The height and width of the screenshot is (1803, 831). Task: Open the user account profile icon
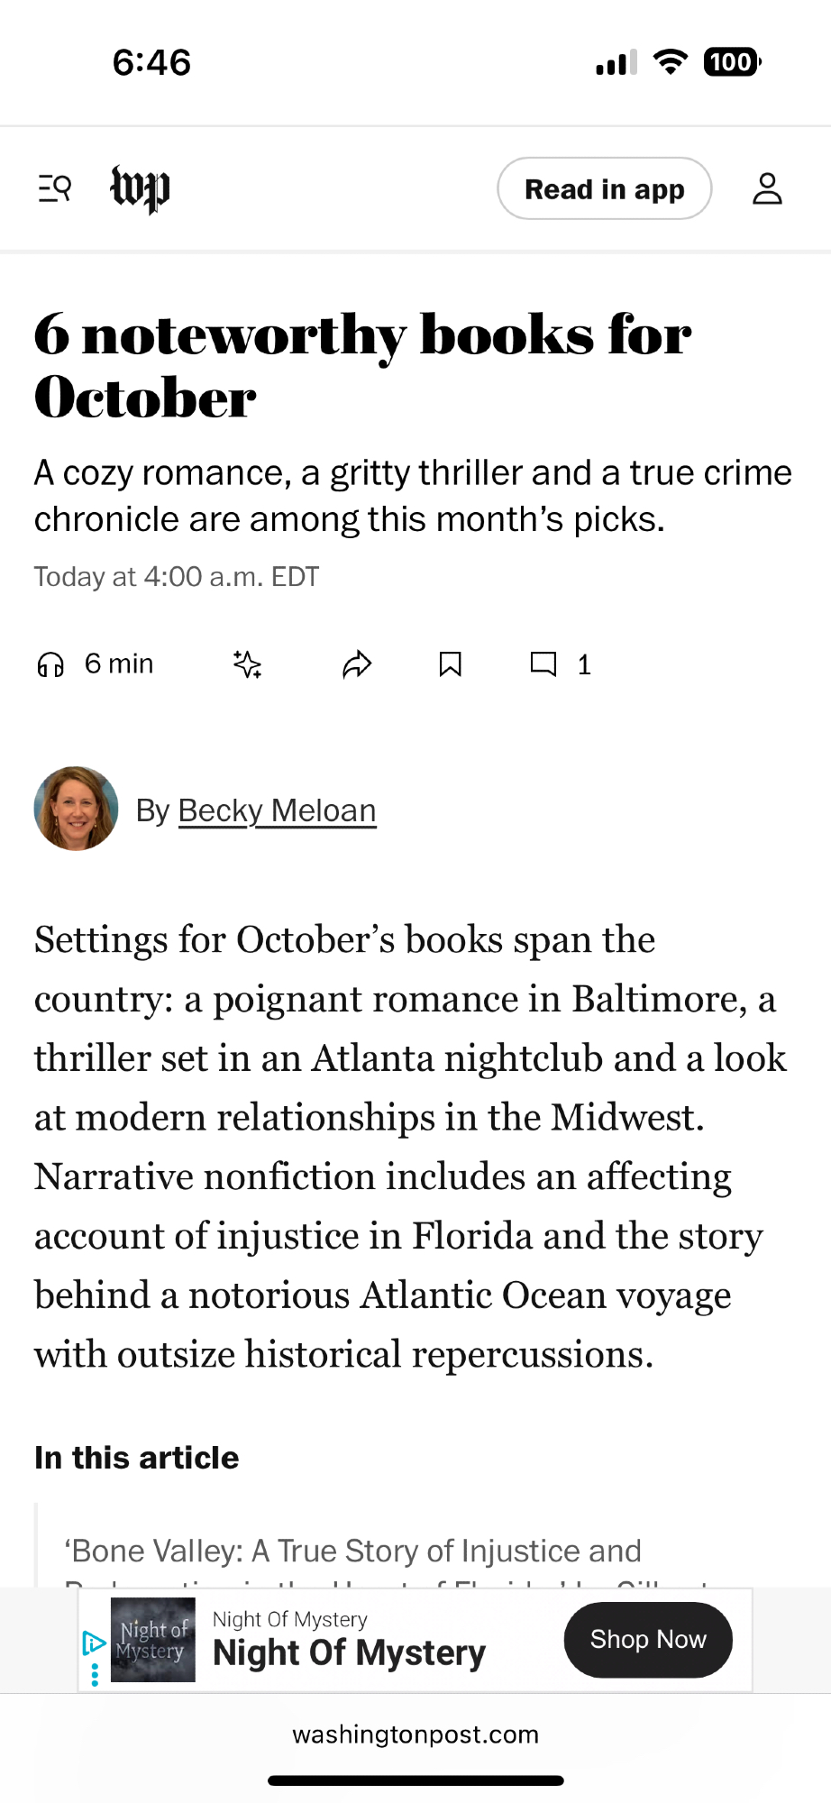(x=767, y=188)
